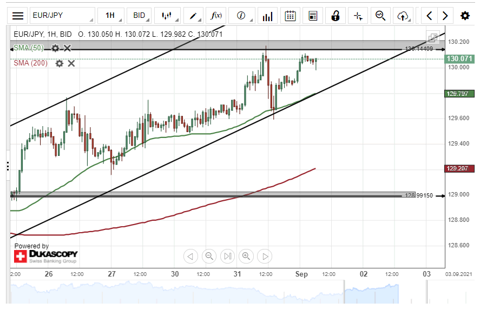Viewport: 480px width, 309px height.
Task: Select the pencil drawing tools
Action: click(194, 16)
